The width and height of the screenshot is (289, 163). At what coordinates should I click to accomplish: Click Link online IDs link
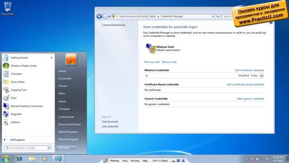pos(110,127)
